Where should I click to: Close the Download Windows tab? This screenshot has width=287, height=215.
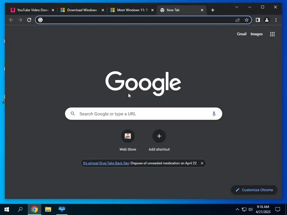point(103,10)
